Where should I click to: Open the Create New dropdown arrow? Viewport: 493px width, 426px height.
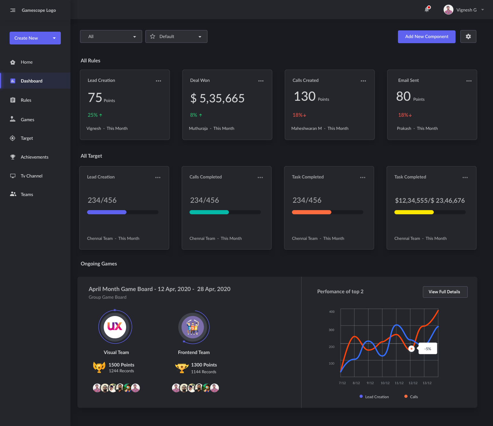coord(54,38)
